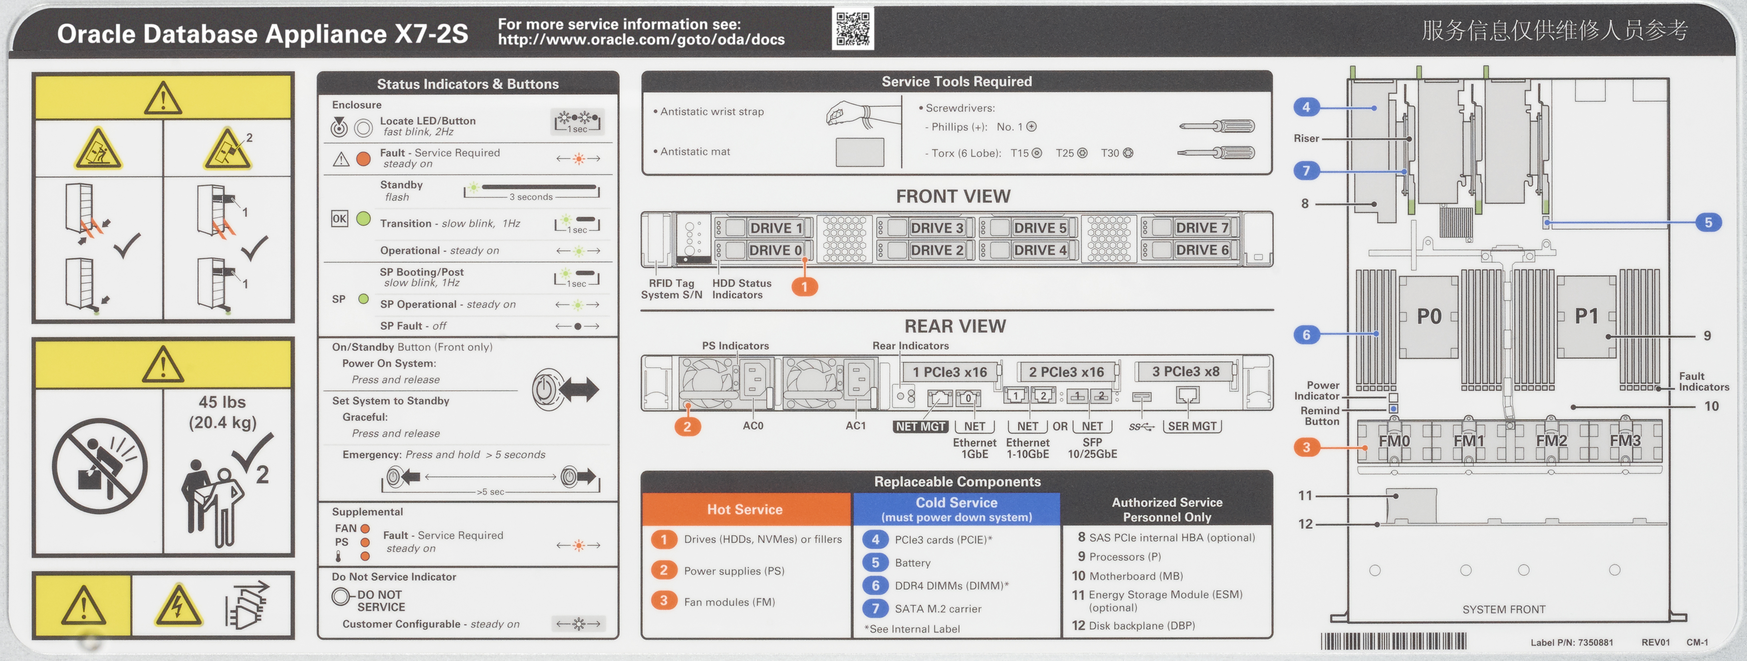
Task: Select the Hot Service orange header
Action: point(745,509)
